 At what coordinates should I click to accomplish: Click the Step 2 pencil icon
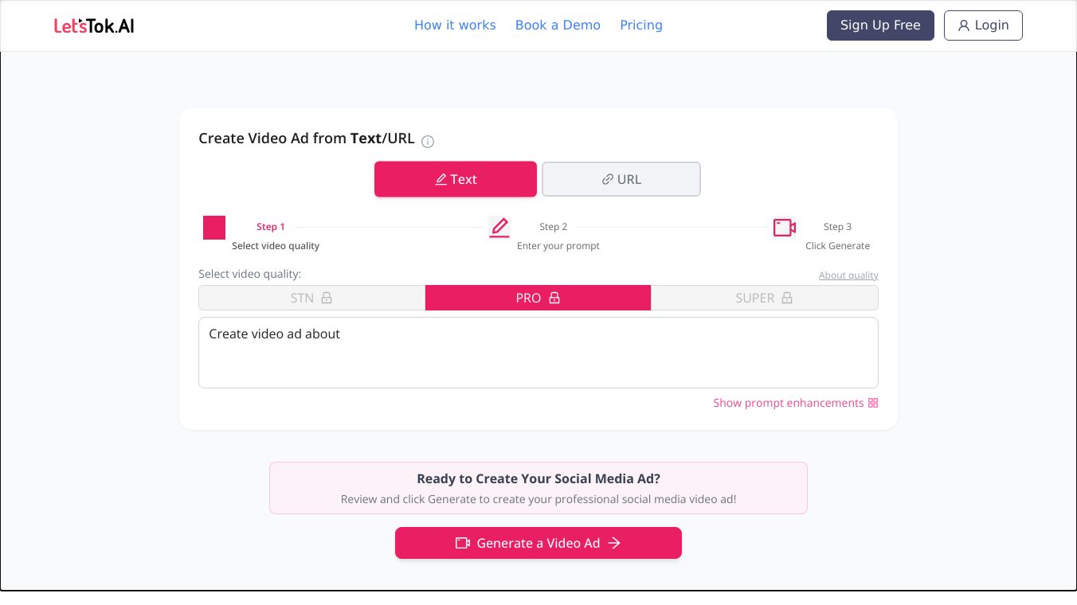(x=499, y=228)
